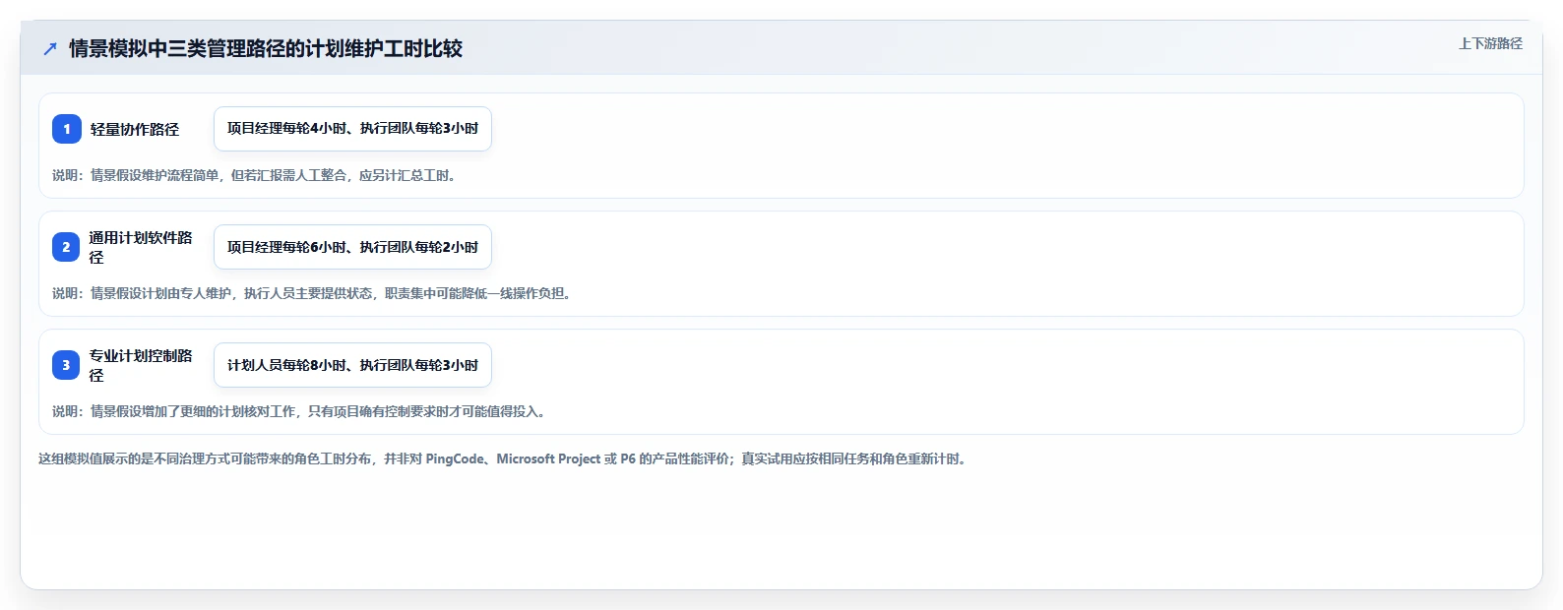Screen dimensions: 1563x610
Task: Click the footer note mentioning PingCode、Microsoft Project
Action: [x=503, y=458]
